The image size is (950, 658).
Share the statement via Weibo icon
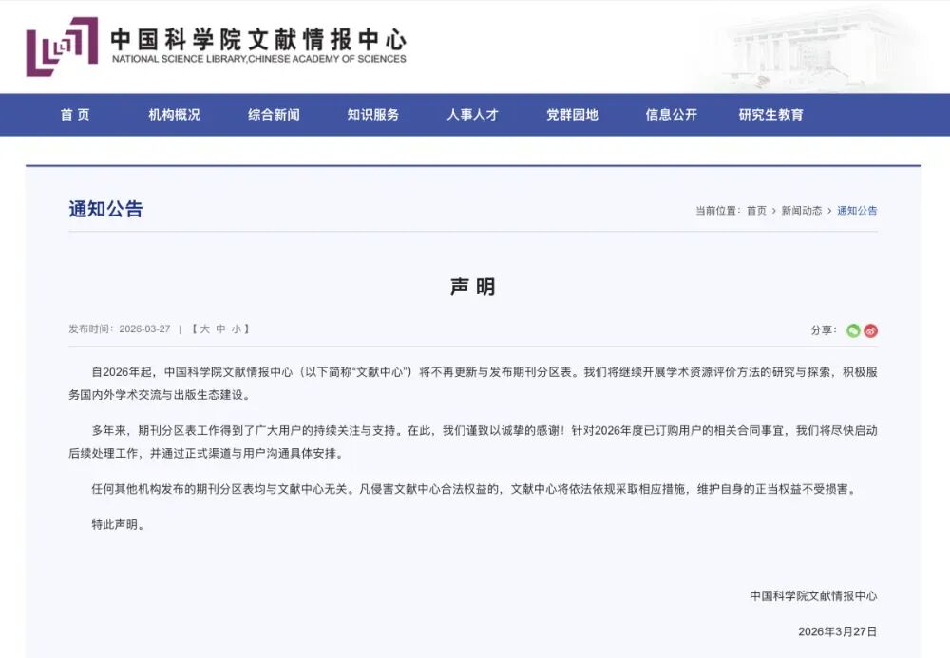click(870, 330)
